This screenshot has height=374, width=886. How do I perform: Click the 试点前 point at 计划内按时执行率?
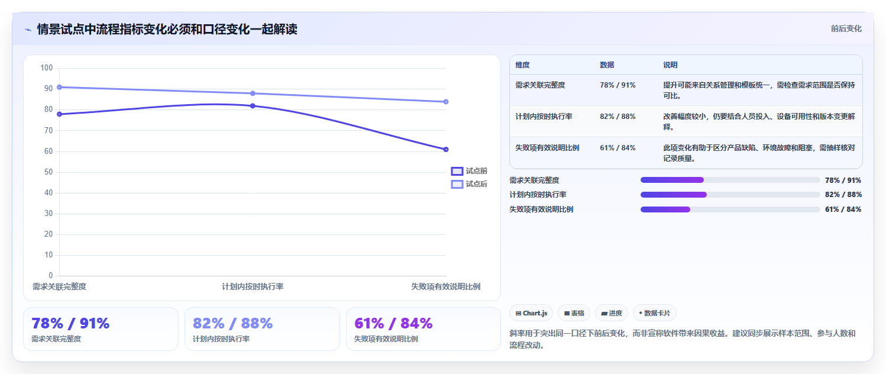point(253,106)
